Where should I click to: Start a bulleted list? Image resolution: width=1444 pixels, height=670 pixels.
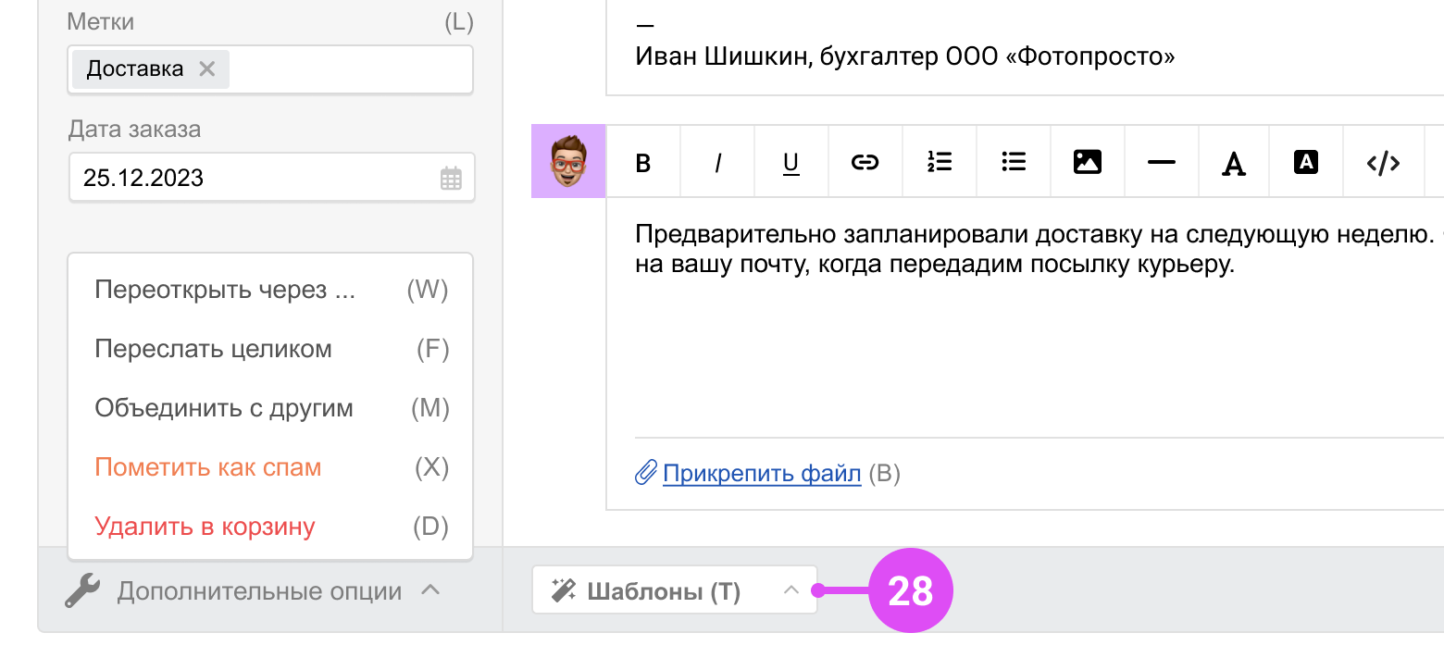[x=1014, y=163]
